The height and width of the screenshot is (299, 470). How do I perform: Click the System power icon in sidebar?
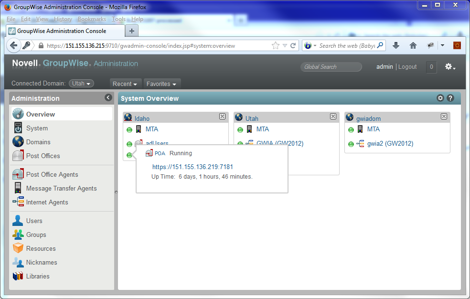point(18,128)
